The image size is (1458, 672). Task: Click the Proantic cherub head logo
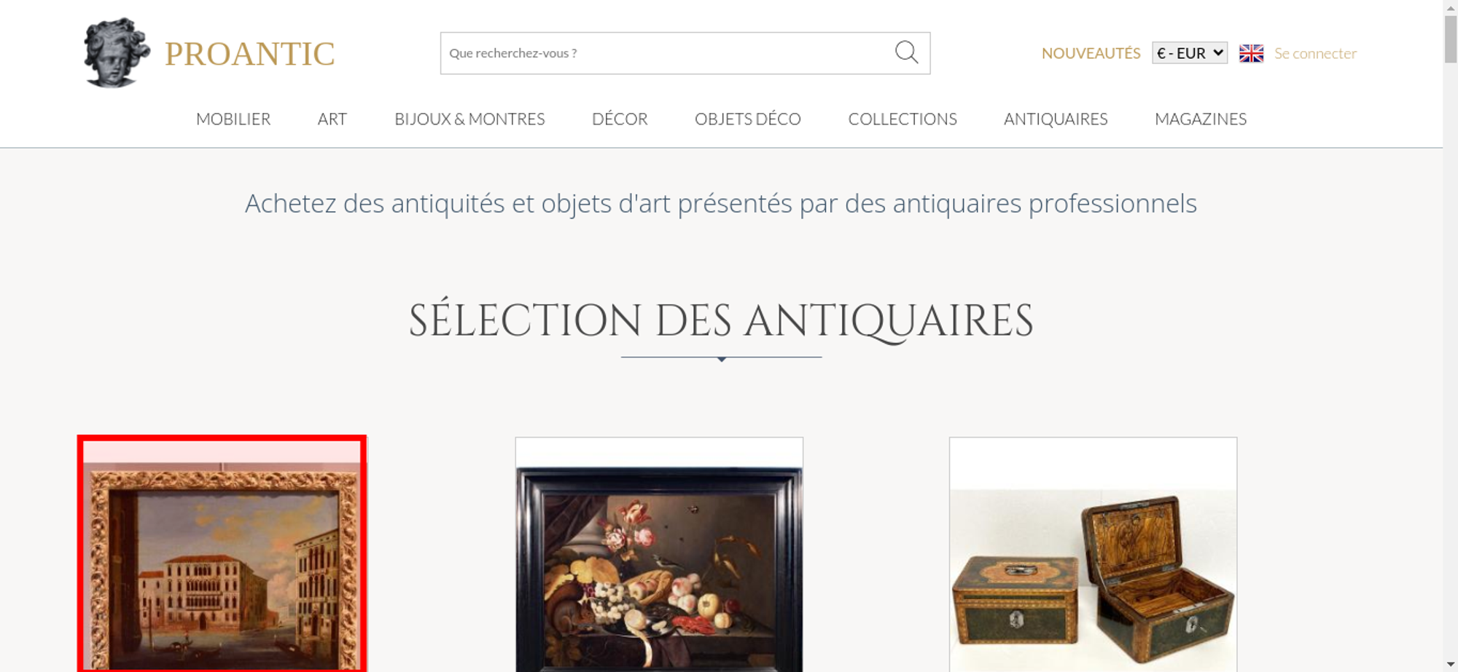point(117,53)
